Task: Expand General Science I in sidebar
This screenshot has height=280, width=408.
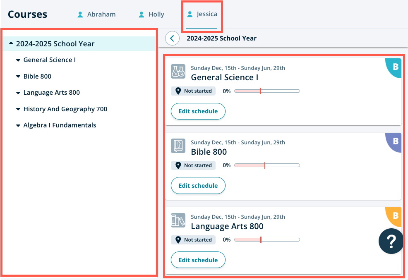Action: [18, 60]
